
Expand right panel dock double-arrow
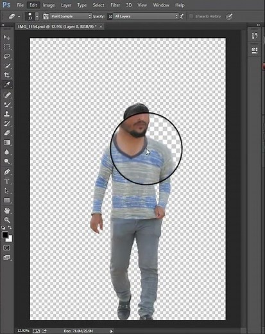(x=258, y=25)
